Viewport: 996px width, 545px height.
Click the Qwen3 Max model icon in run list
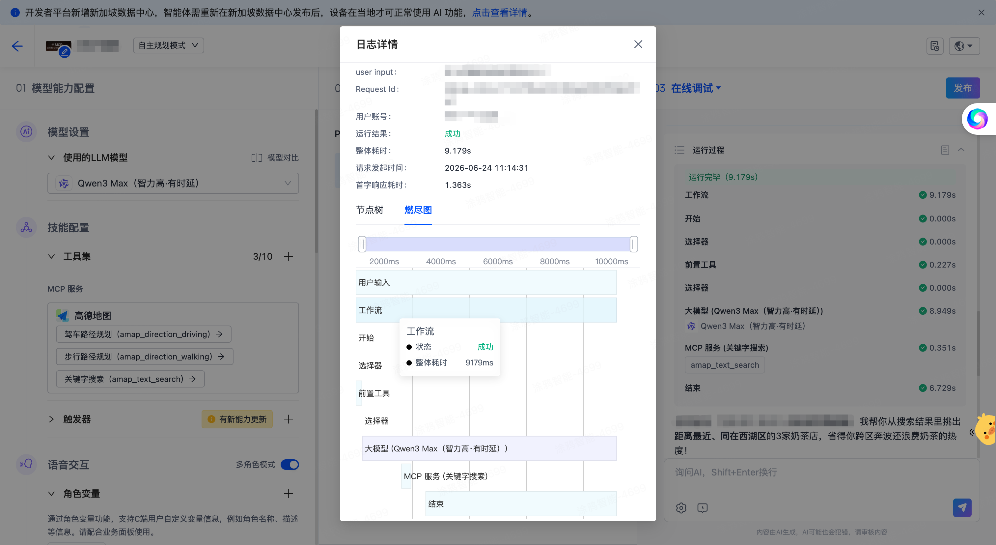tap(691, 326)
